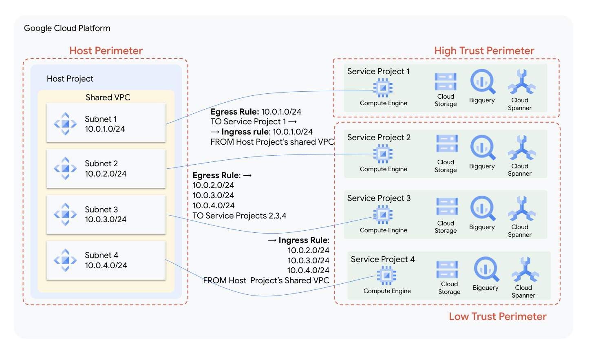Image resolution: width=596 pixels, height=353 pixels.
Task: Click 'FROM Host Project's Shared VPC' lower text
Action: [x=266, y=280]
